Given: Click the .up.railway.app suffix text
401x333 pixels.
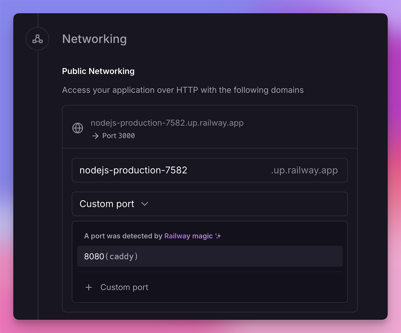Looking at the screenshot, I should [x=304, y=171].
